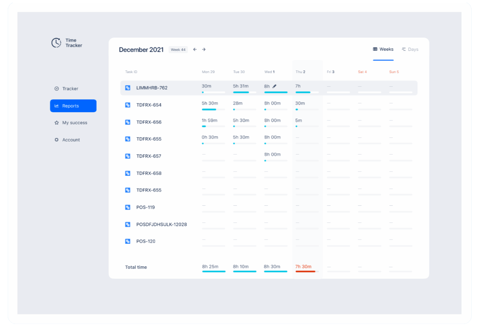Click the star icon for My success
Viewport: 479px width, 330px height.
tap(56, 123)
